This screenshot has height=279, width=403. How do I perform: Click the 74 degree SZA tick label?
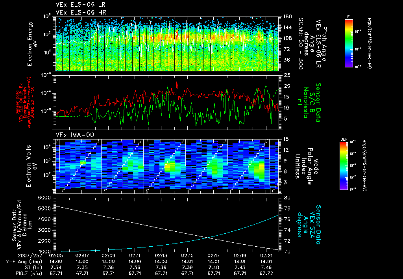287,230
